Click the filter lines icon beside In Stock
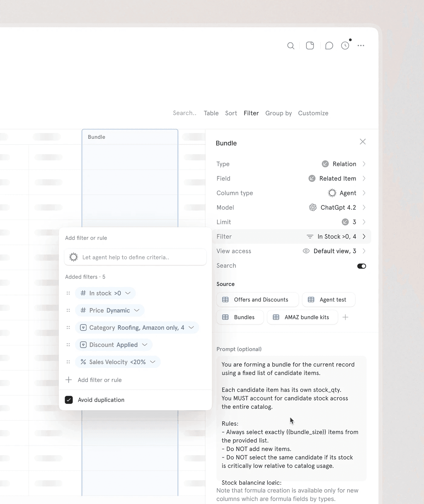Screen dimensions: 424x504 click(x=310, y=236)
